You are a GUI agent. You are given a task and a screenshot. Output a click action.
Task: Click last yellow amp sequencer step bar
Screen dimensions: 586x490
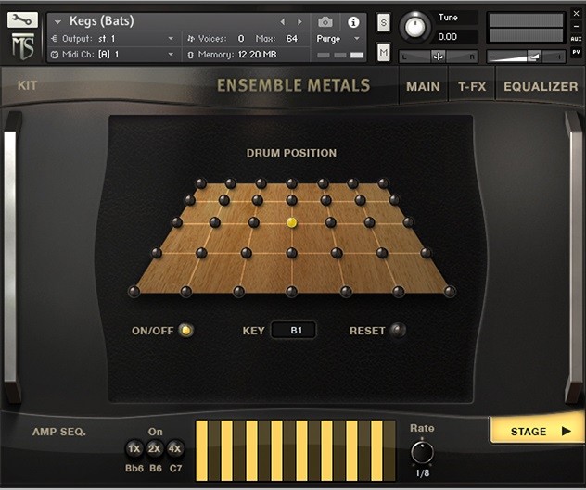point(376,450)
